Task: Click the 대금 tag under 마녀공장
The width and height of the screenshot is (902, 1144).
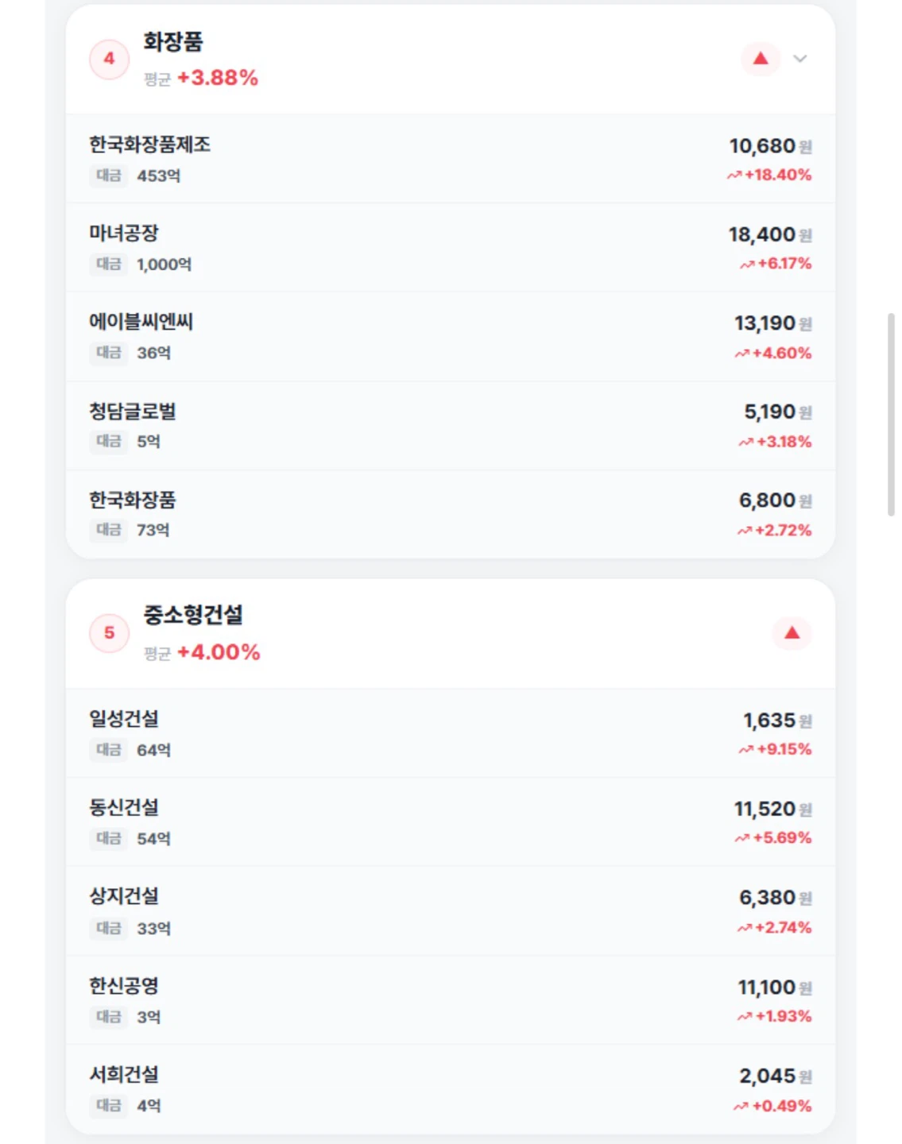Action: pyautogui.click(x=109, y=265)
